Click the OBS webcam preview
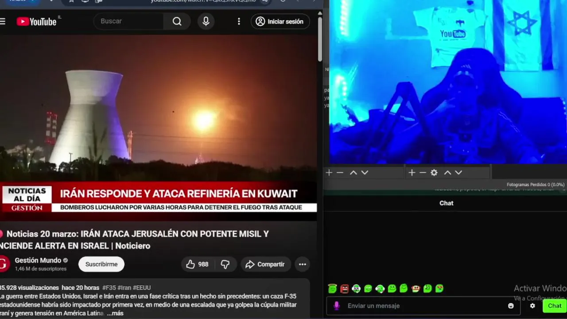Viewport: 567px width, 319px height. pos(448,82)
